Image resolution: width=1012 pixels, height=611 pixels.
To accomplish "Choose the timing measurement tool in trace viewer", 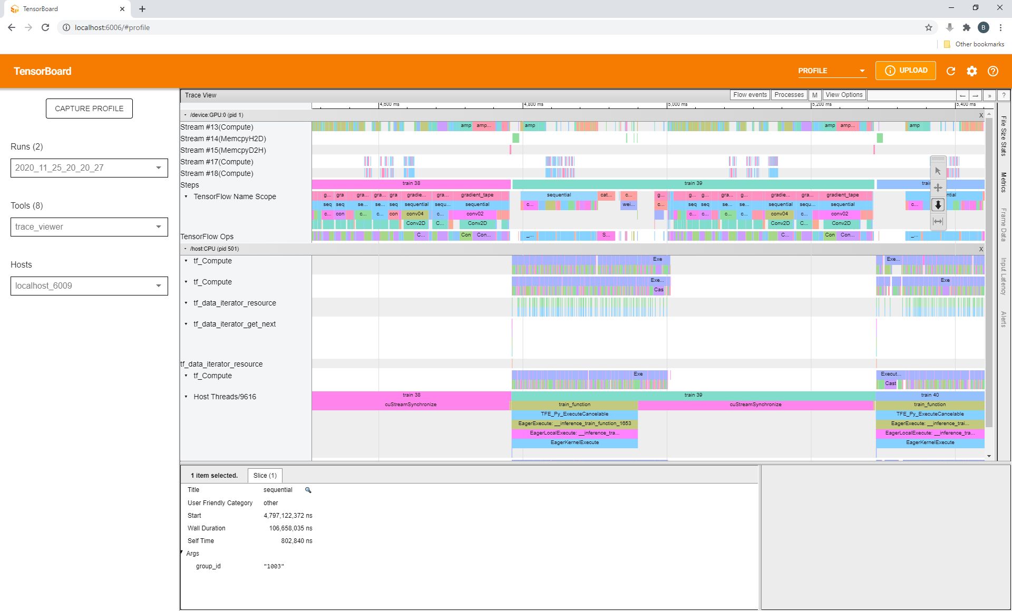I will [938, 221].
